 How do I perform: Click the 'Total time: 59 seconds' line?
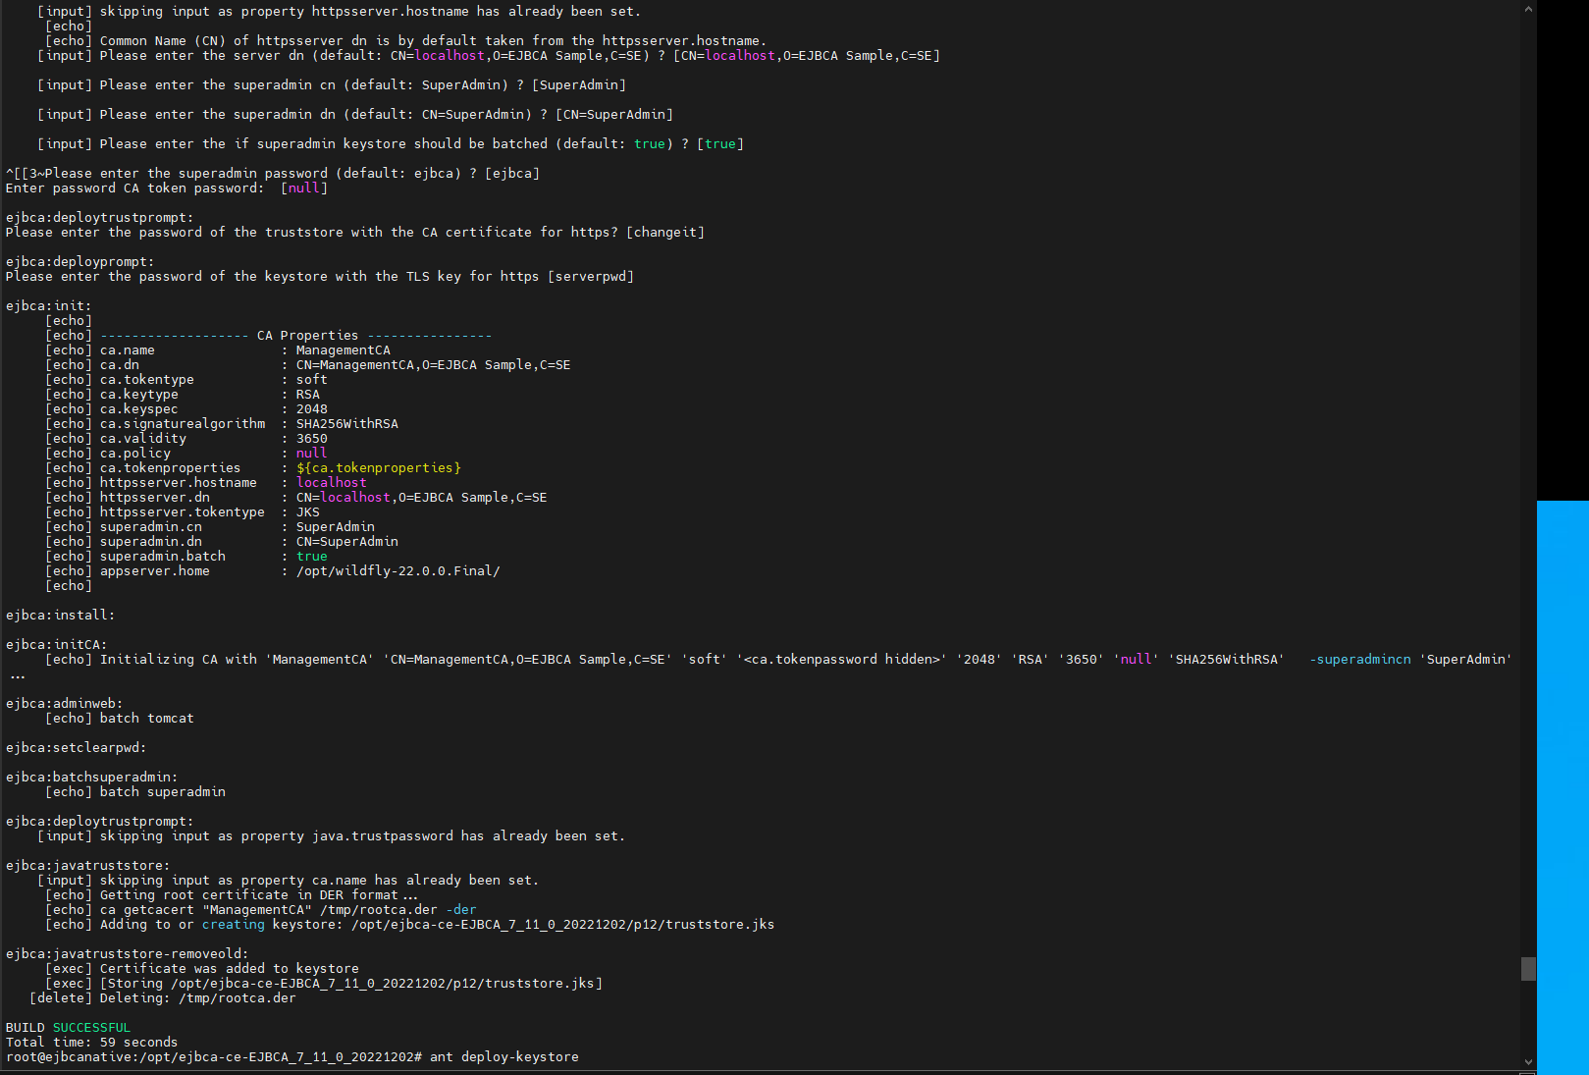pyautogui.click(x=92, y=1043)
